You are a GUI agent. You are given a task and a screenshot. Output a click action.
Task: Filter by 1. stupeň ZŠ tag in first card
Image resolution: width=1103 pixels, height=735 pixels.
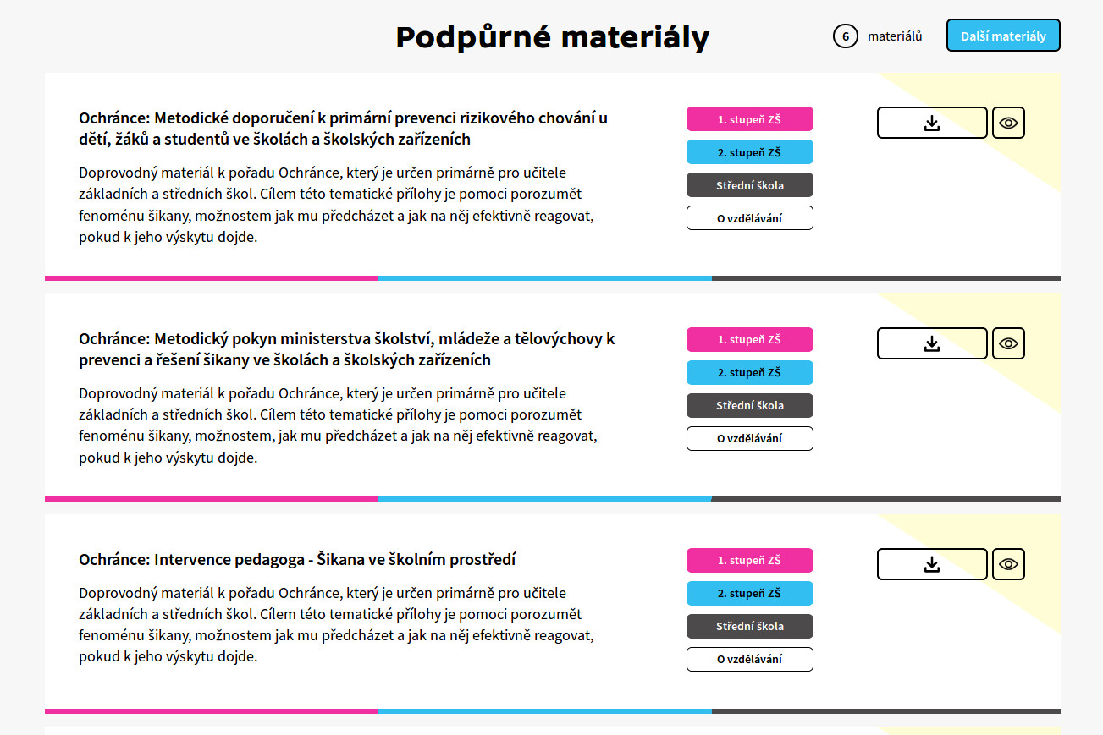point(750,119)
